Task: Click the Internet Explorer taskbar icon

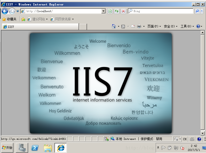Action: coord(61,148)
